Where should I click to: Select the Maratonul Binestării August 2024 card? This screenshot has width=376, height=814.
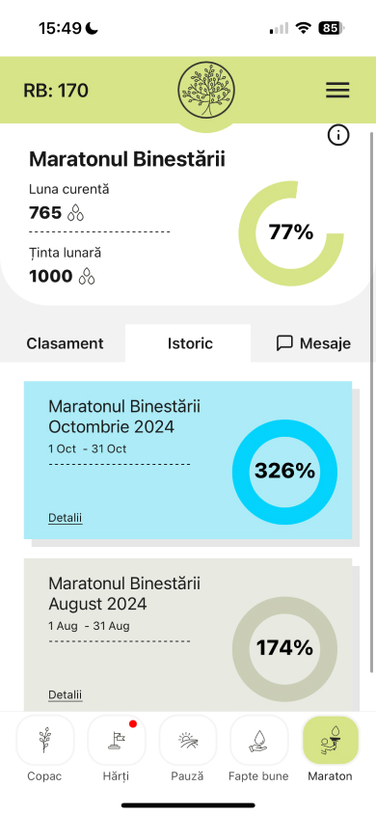[188, 635]
